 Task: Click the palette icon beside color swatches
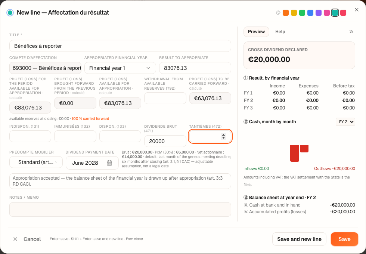click(x=278, y=13)
